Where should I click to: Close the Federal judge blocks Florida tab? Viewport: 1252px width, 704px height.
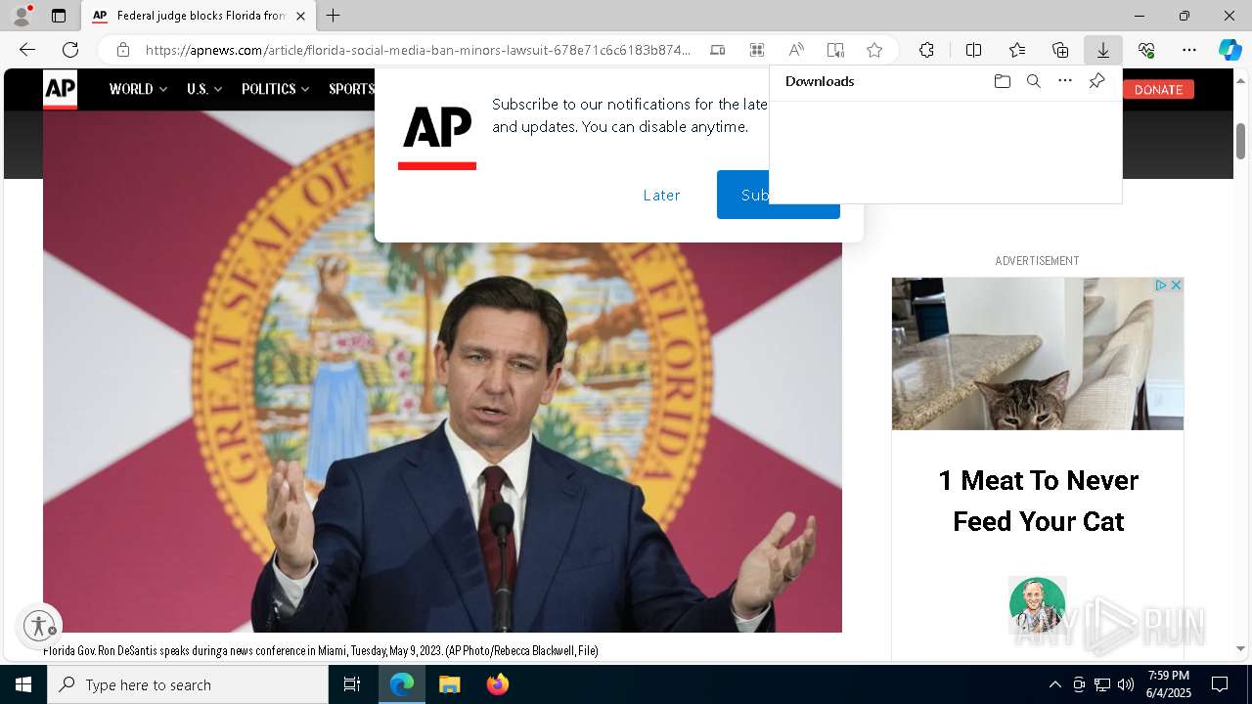(300, 16)
